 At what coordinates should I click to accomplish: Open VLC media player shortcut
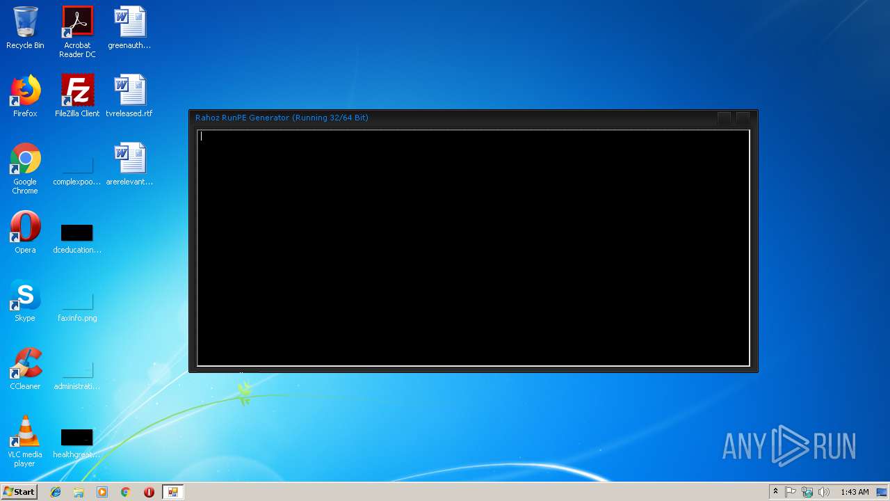click(25, 442)
